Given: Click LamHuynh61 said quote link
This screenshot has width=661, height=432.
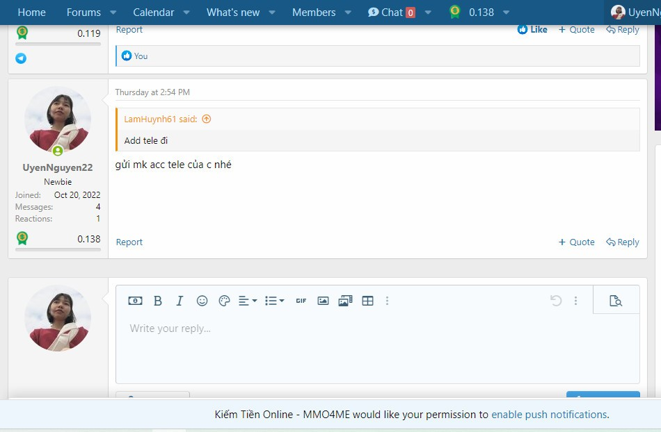Looking at the screenshot, I should [160, 119].
